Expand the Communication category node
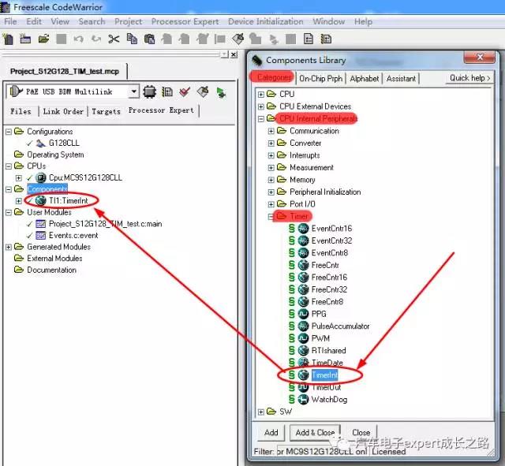This screenshot has height=466, width=505. point(271,131)
